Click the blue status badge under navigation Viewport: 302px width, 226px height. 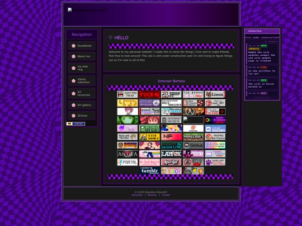75,123
